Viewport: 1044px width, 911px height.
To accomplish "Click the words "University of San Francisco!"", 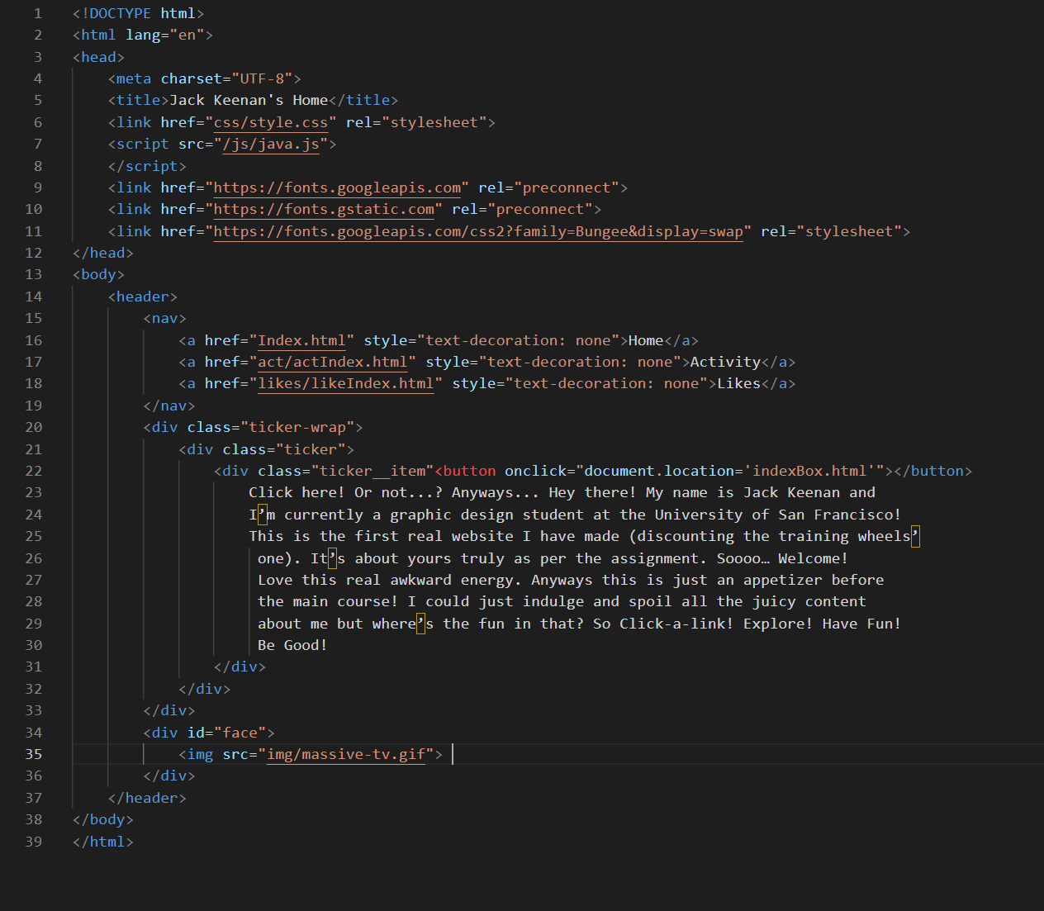I will click(778, 515).
